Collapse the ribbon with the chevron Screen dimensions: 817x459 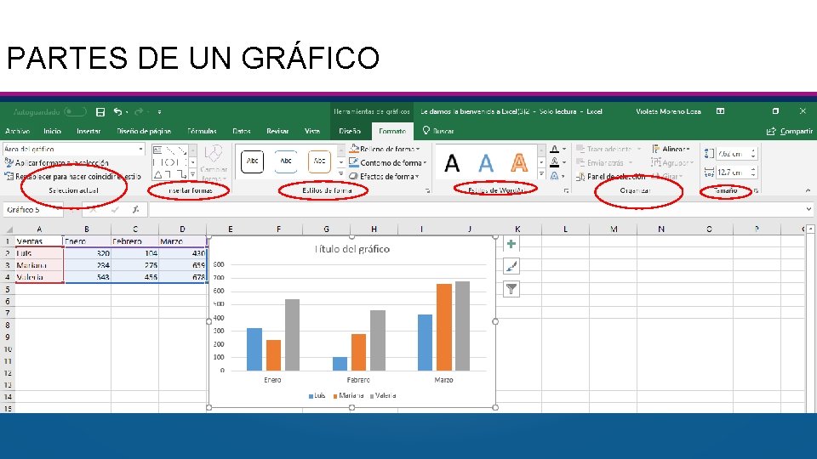[808, 191]
